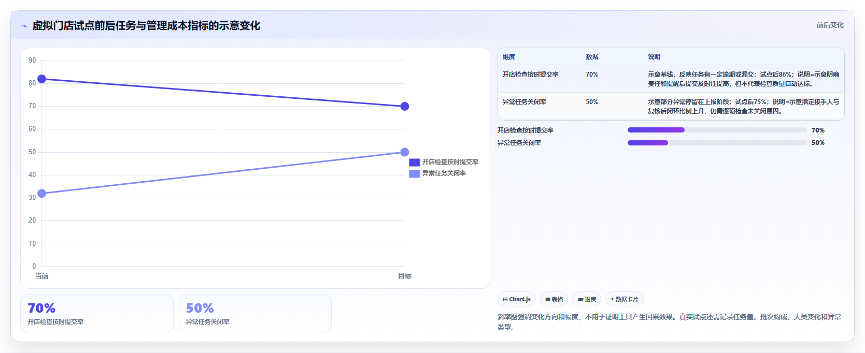Click the description starting 示意基线
The height and width of the screenshot is (353, 865).
tap(743, 79)
